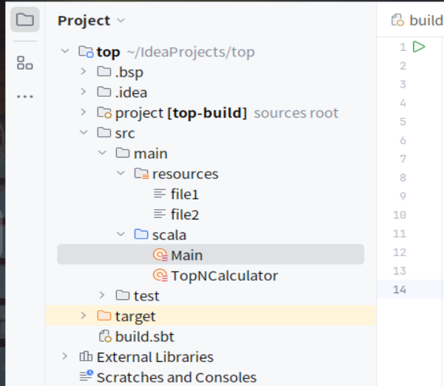Click the green Run gutter arrow
Viewport: 444px width, 386px height.
pyautogui.click(x=419, y=47)
